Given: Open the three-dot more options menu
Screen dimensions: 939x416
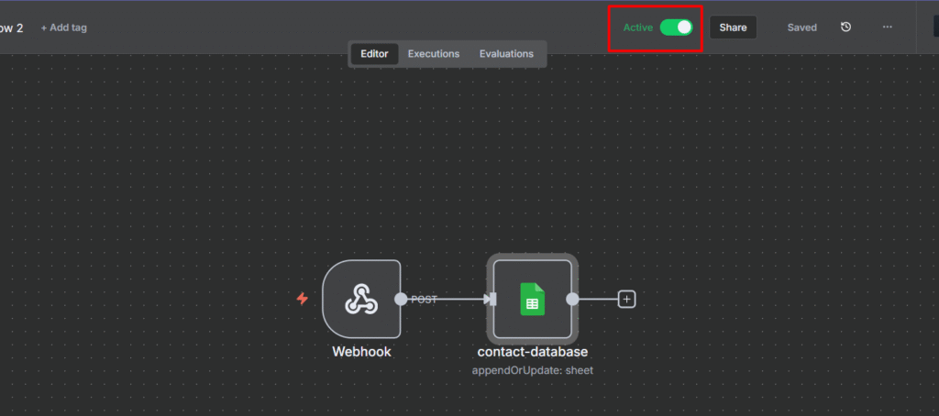Looking at the screenshot, I should pyautogui.click(x=887, y=27).
